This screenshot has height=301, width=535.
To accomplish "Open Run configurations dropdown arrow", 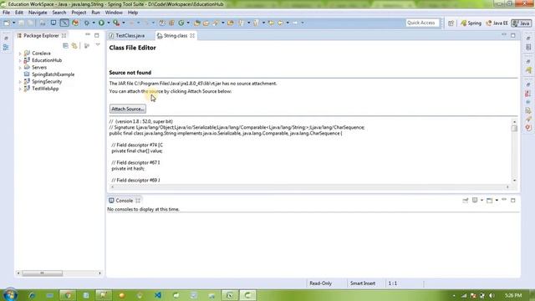I will (x=109, y=23).
